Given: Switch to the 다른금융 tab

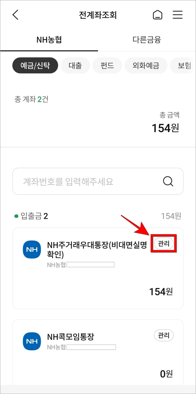Looking at the screenshot, I should (147, 39).
